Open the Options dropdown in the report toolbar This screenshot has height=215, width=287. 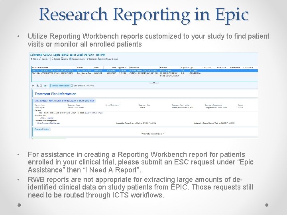(x=44, y=59)
